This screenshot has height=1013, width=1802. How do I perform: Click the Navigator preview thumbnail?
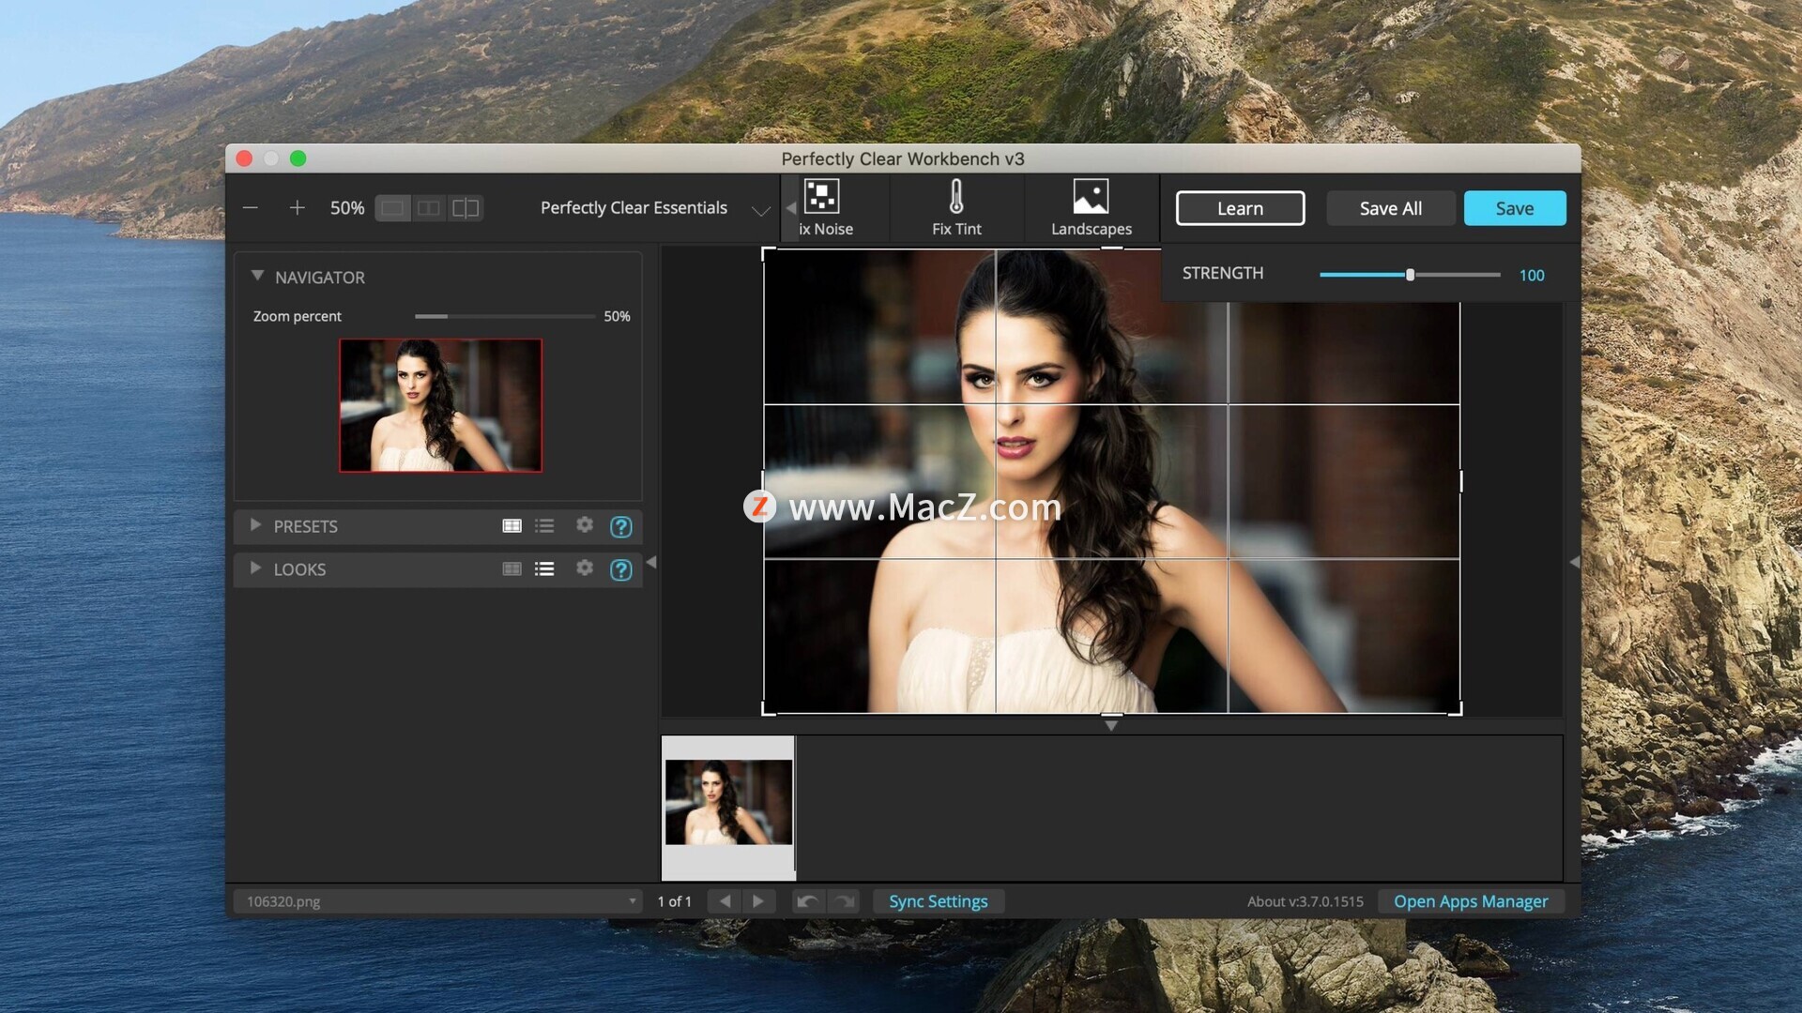(440, 405)
